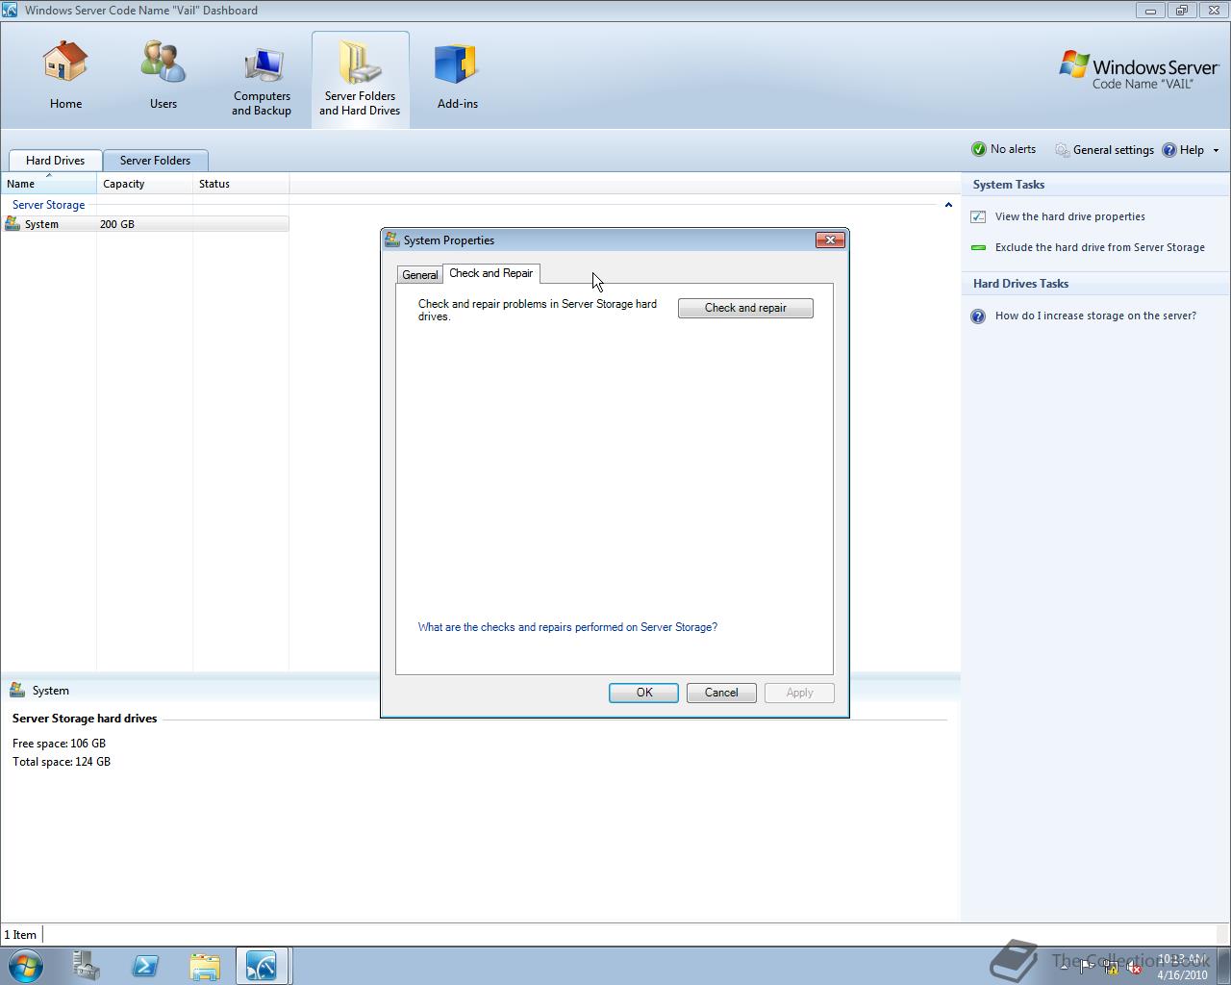
Task: Open General settings gear
Action: (x=1062, y=150)
